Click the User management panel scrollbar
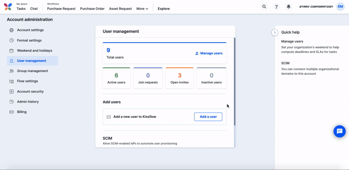Viewport: 349px width, 170px height. click(x=234, y=82)
